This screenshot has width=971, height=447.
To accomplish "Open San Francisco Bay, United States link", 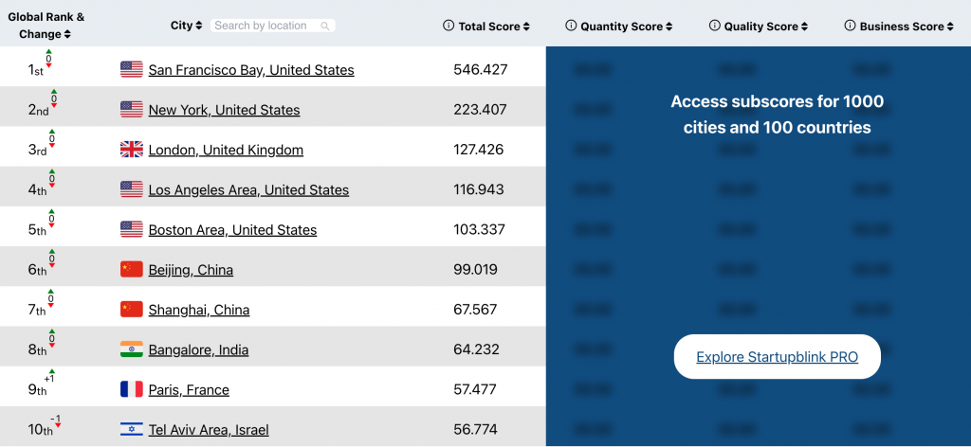I will (251, 70).
